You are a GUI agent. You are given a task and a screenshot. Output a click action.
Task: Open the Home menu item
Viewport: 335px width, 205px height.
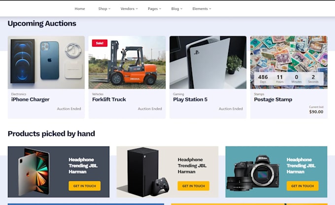80,9
